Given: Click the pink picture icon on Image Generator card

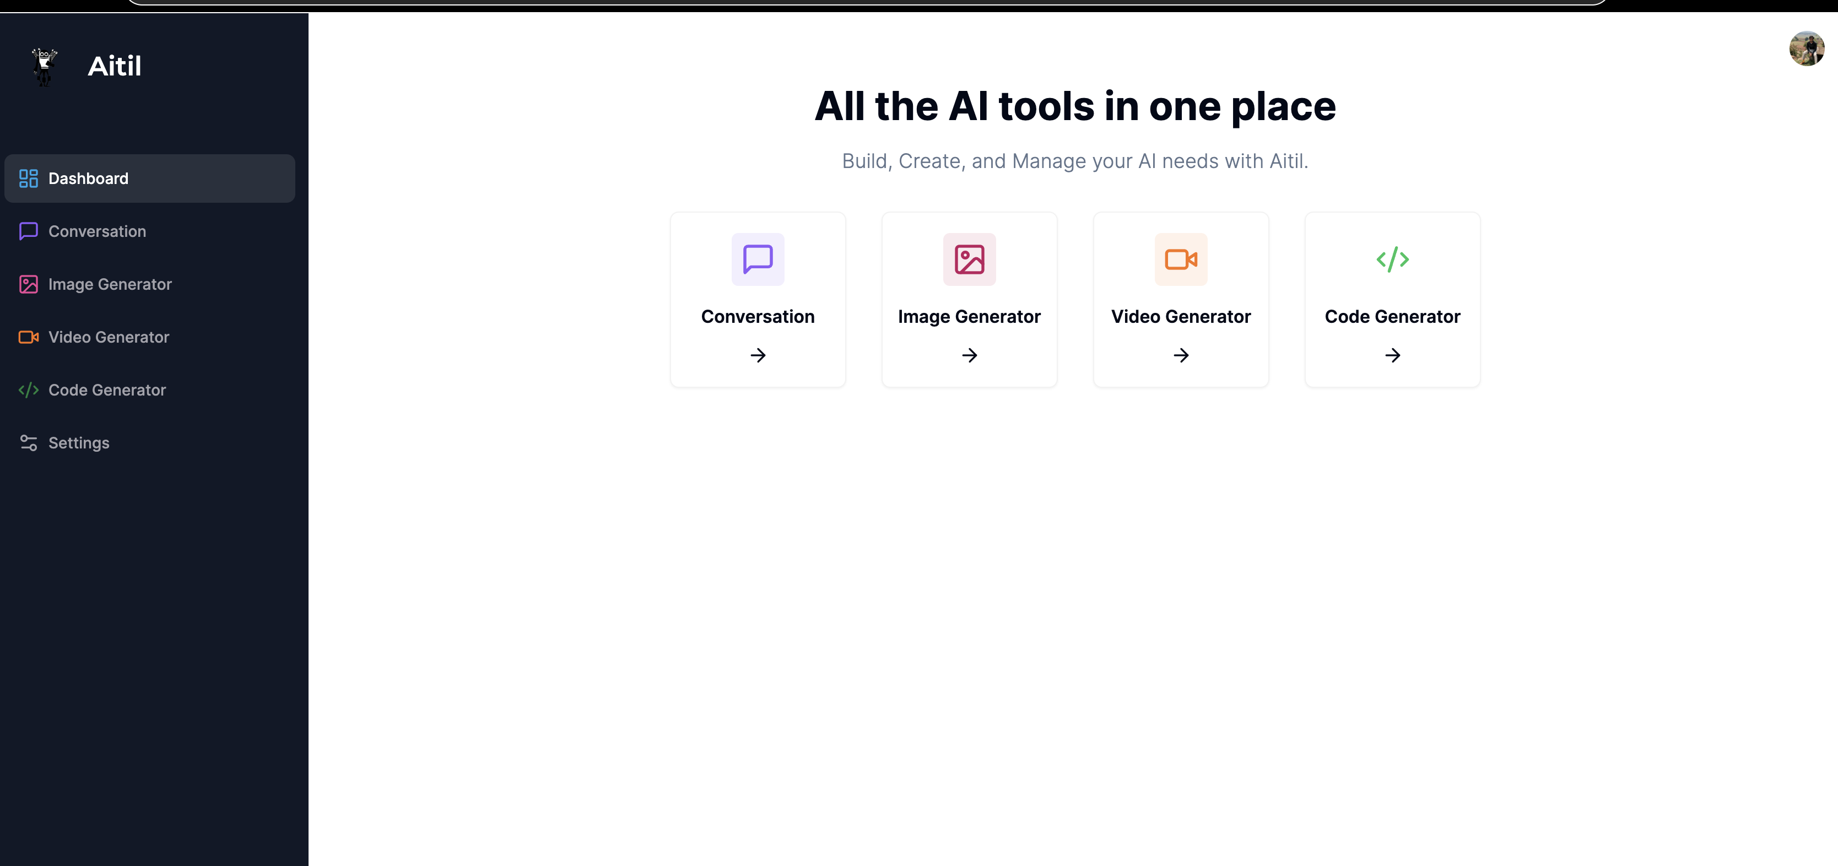Looking at the screenshot, I should click(x=969, y=259).
